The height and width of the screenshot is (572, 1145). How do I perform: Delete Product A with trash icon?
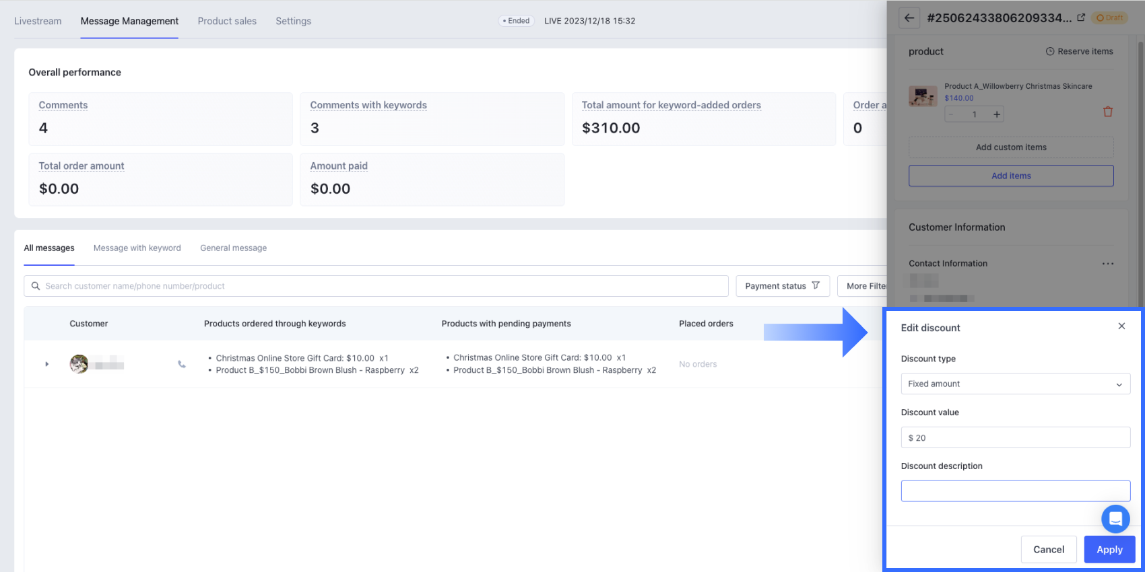coord(1108,112)
